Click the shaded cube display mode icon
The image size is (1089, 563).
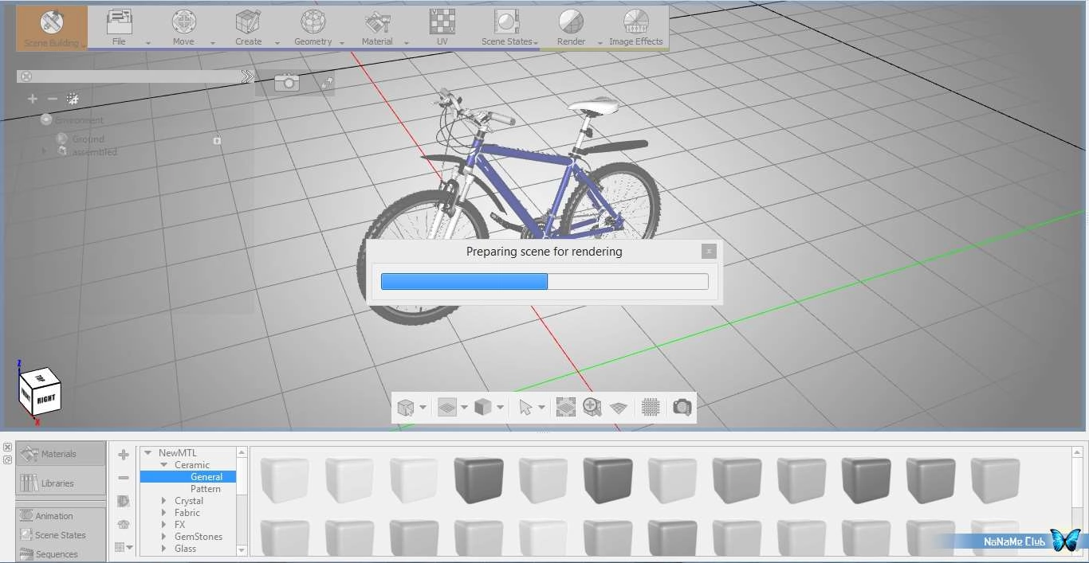click(482, 408)
